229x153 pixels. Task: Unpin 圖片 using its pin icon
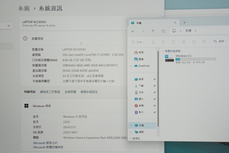155,99
